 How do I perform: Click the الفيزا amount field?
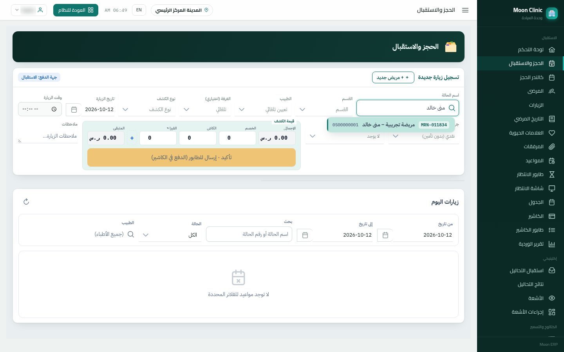point(158,138)
